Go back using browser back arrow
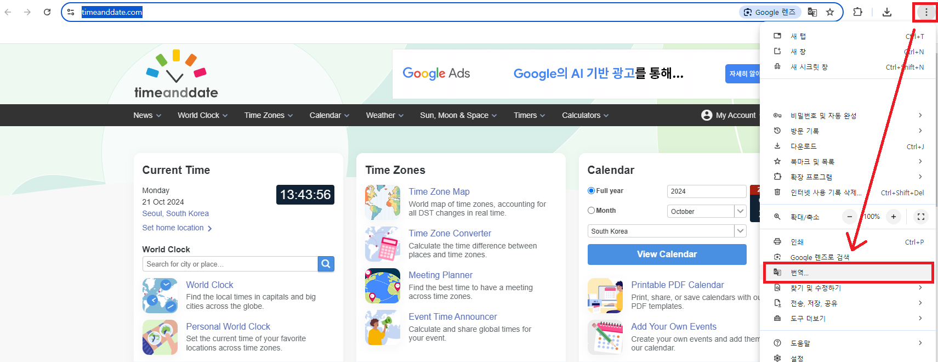The width and height of the screenshot is (938, 362). click(8, 12)
